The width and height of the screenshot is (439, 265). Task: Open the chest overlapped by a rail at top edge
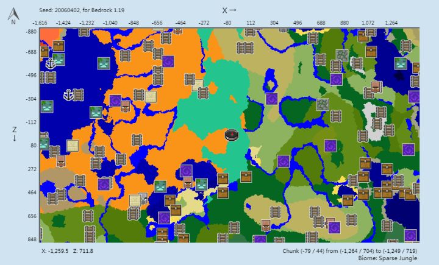pyautogui.click(x=363, y=36)
